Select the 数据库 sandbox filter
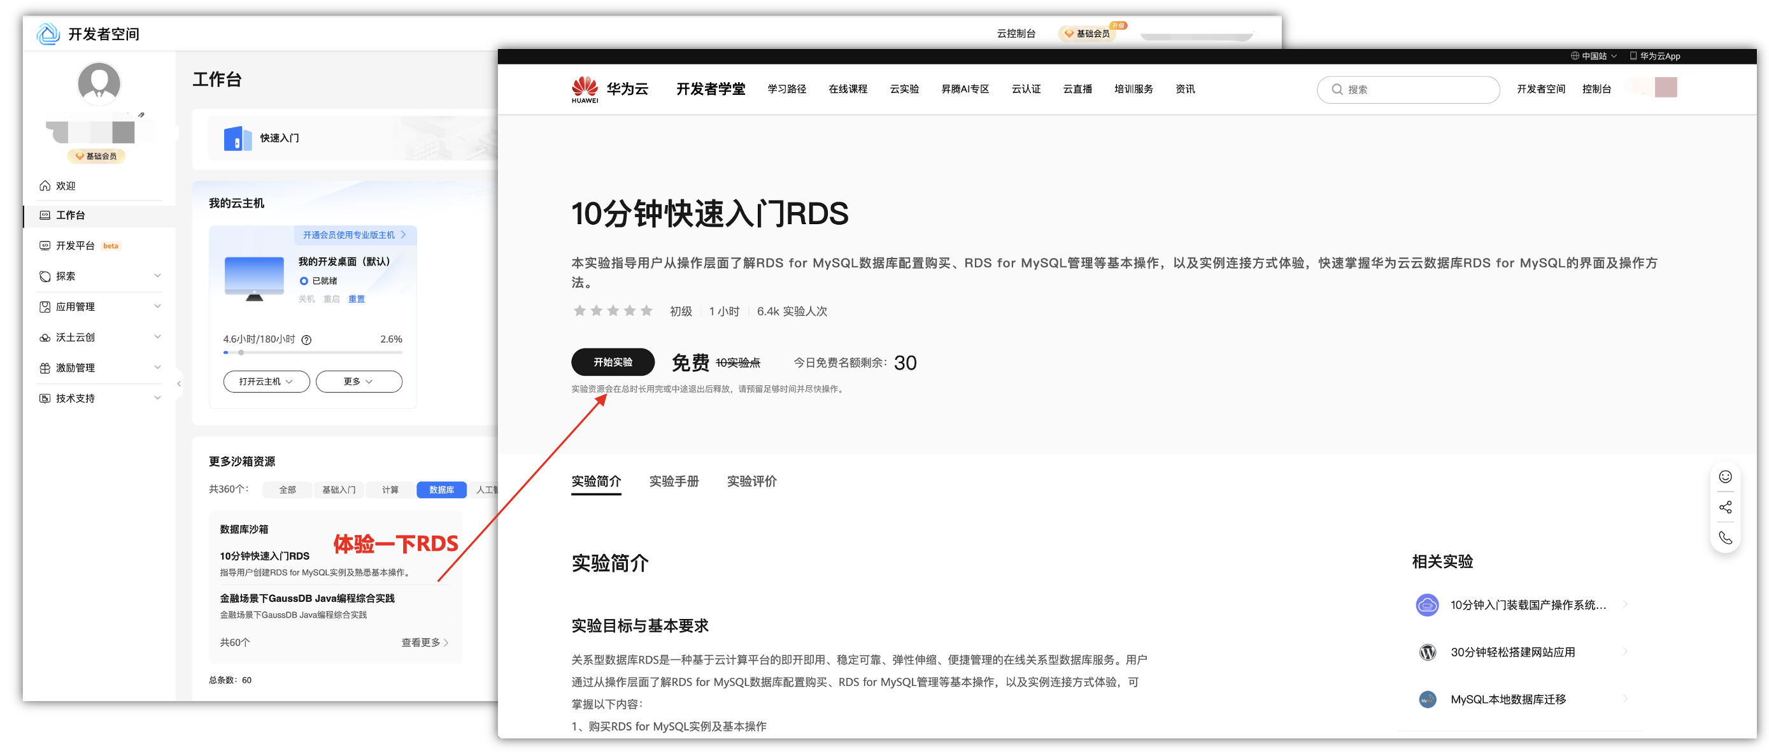 [441, 490]
